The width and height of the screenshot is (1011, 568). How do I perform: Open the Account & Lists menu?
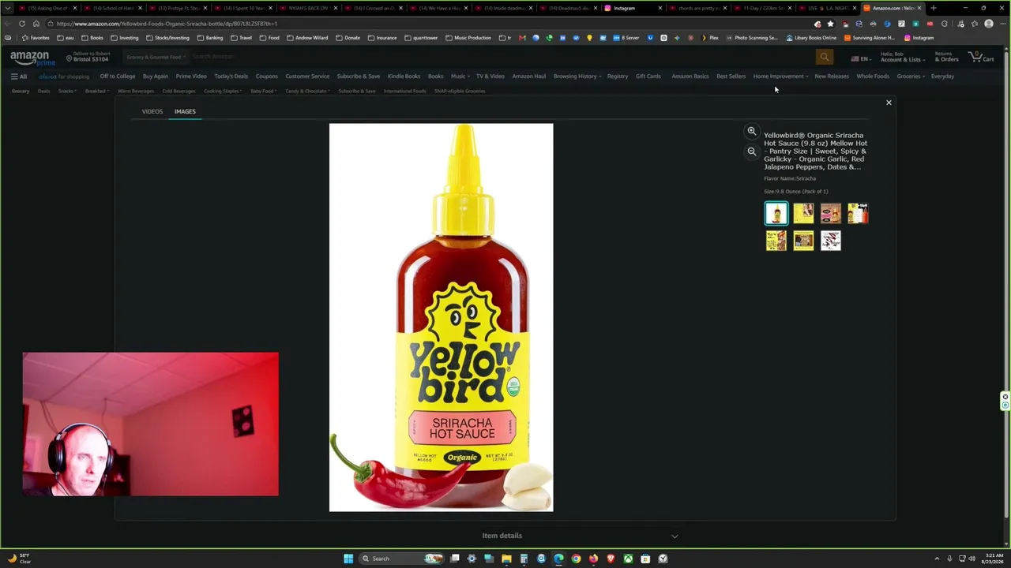pos(902,57)
